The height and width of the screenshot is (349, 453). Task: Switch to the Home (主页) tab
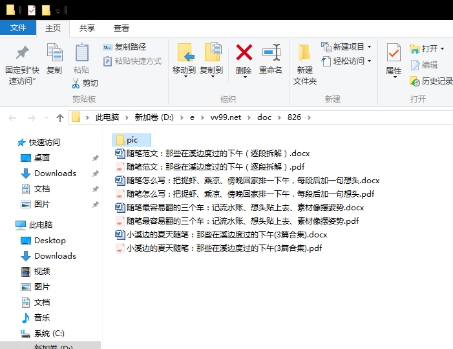point(53,28)
